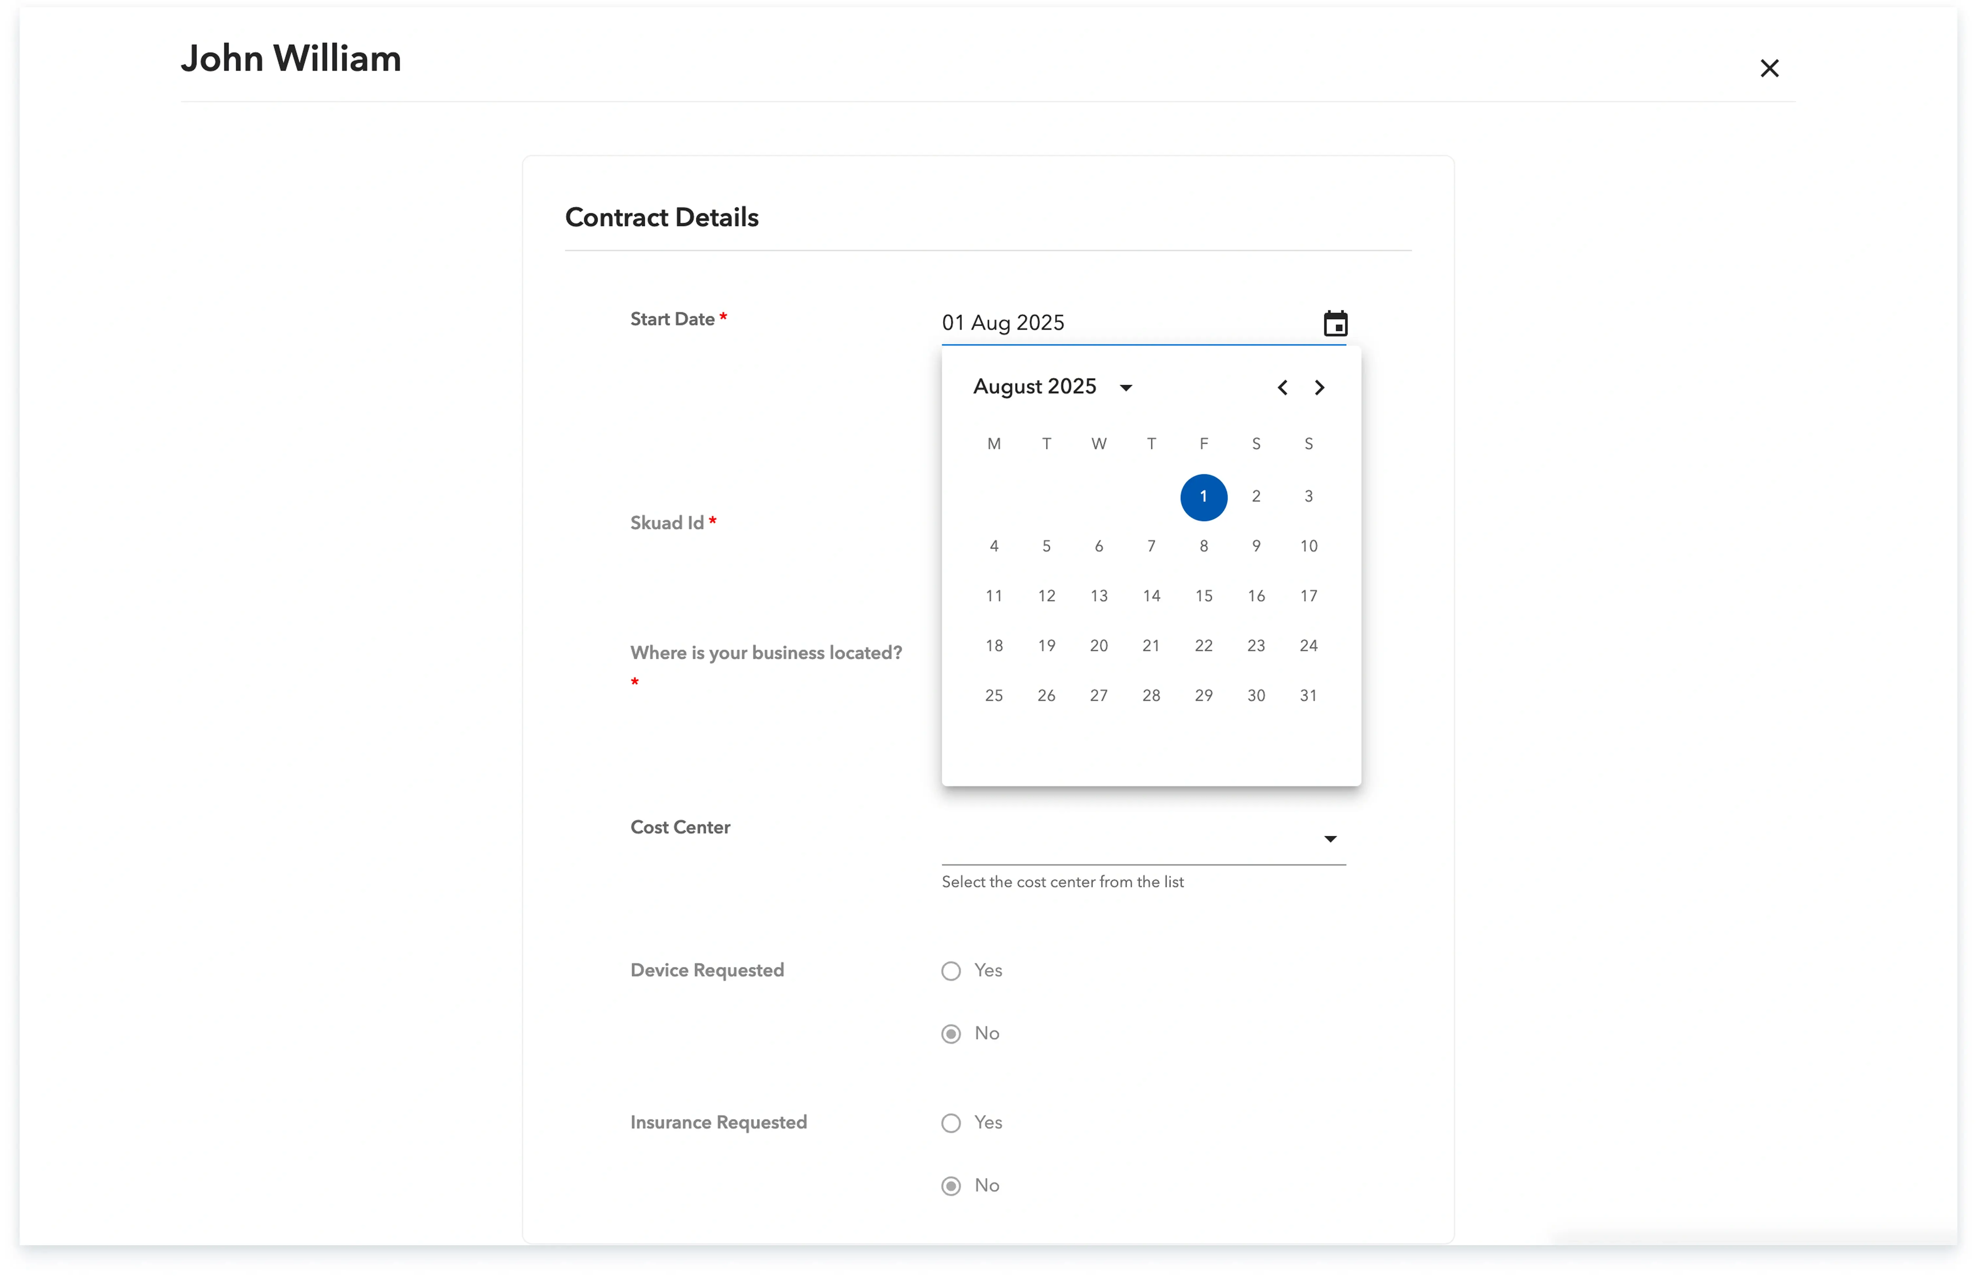Viewport: 1977px width, 1278px height.
Task: Close the John William dialog
Action: coord(1769,68)
